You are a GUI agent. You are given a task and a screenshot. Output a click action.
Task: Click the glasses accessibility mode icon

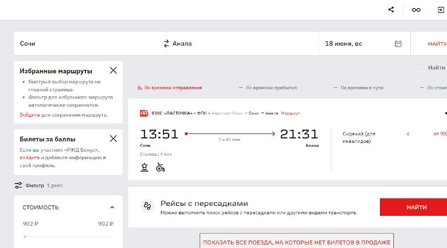416,10
